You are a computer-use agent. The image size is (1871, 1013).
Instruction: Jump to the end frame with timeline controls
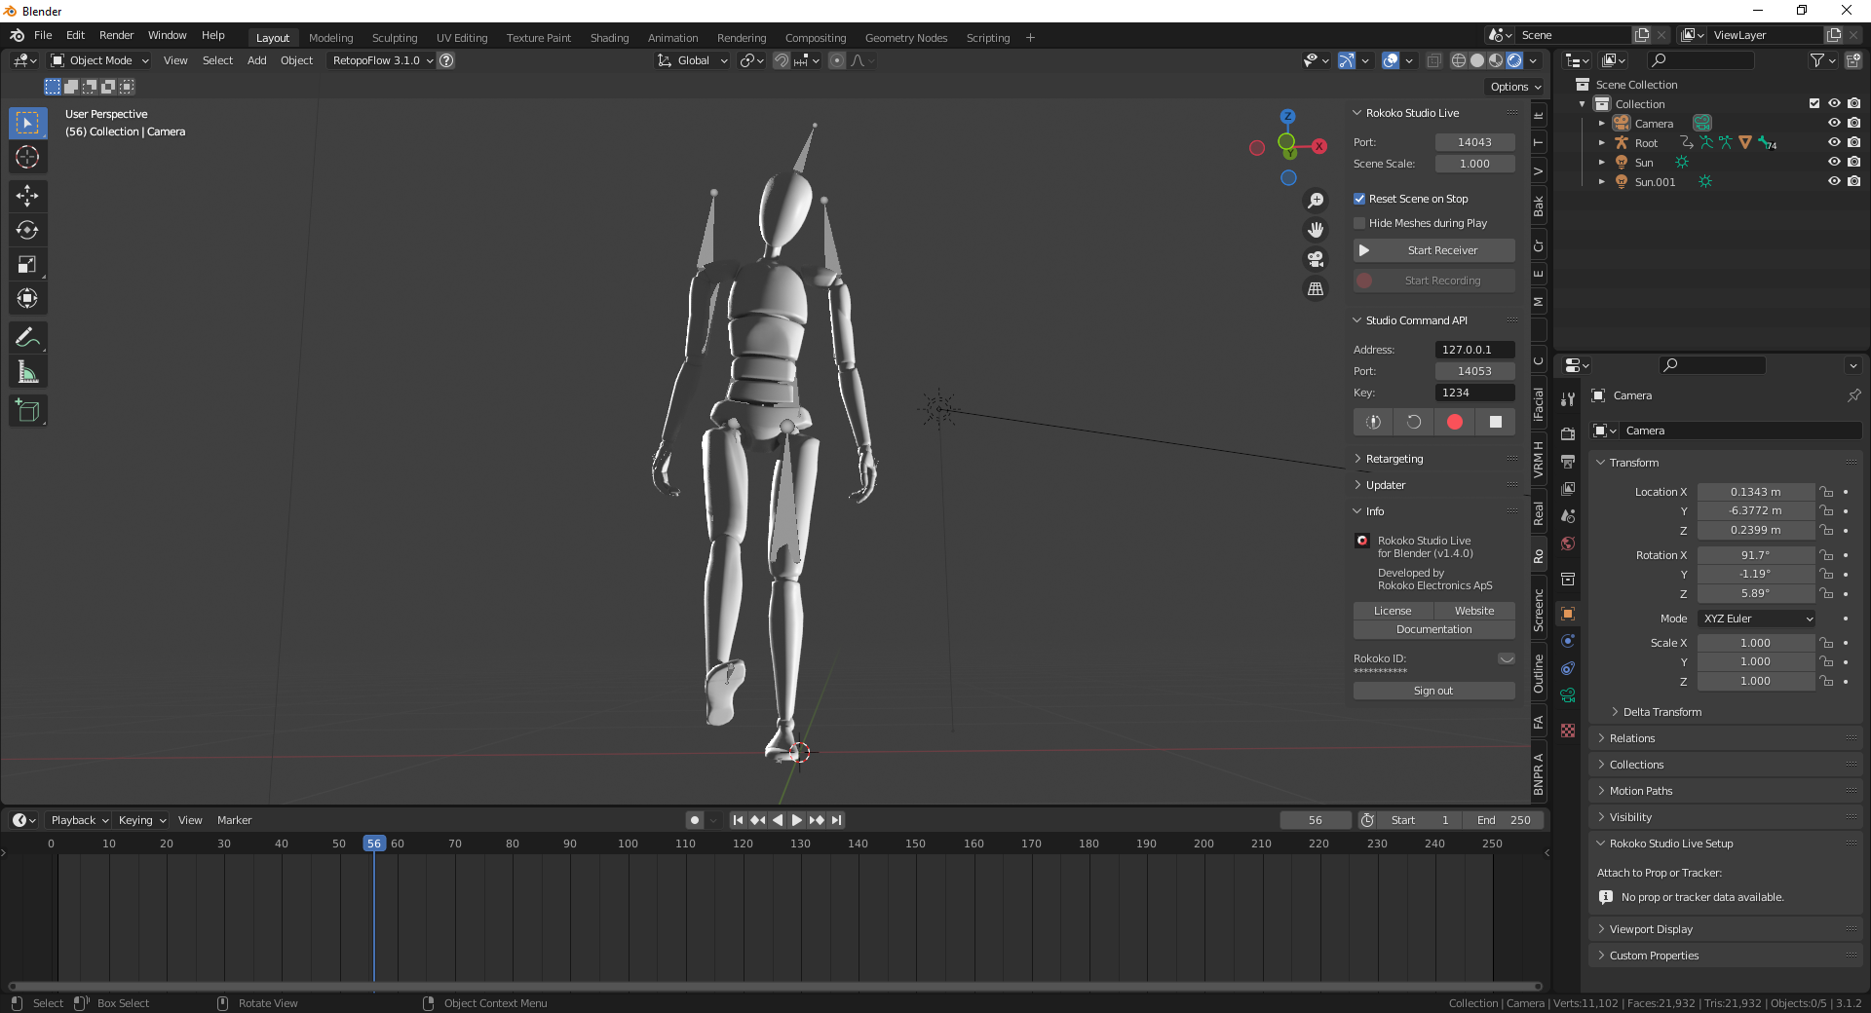click(x=837, y=820)
